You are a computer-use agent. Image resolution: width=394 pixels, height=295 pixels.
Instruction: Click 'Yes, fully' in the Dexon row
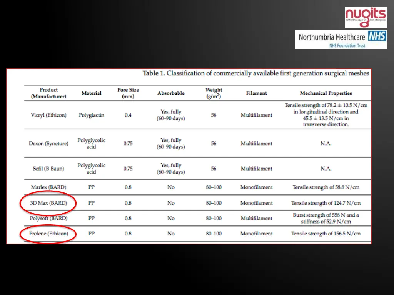171,140
